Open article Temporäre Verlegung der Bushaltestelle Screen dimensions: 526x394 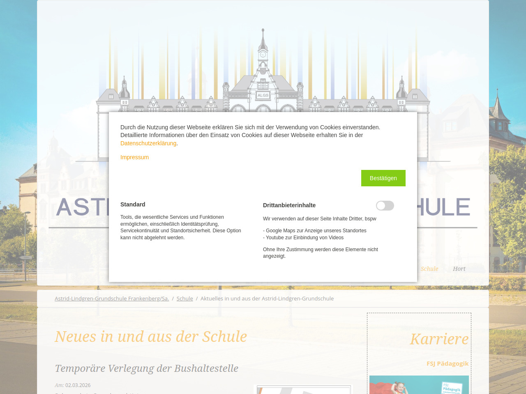coord(146,368)
